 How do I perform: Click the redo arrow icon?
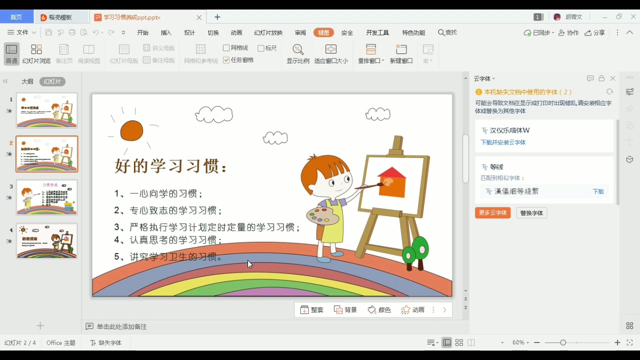pos(111,32)
